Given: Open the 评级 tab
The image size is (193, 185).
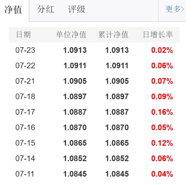Looking at the screenshot, I should coord(76,9).
